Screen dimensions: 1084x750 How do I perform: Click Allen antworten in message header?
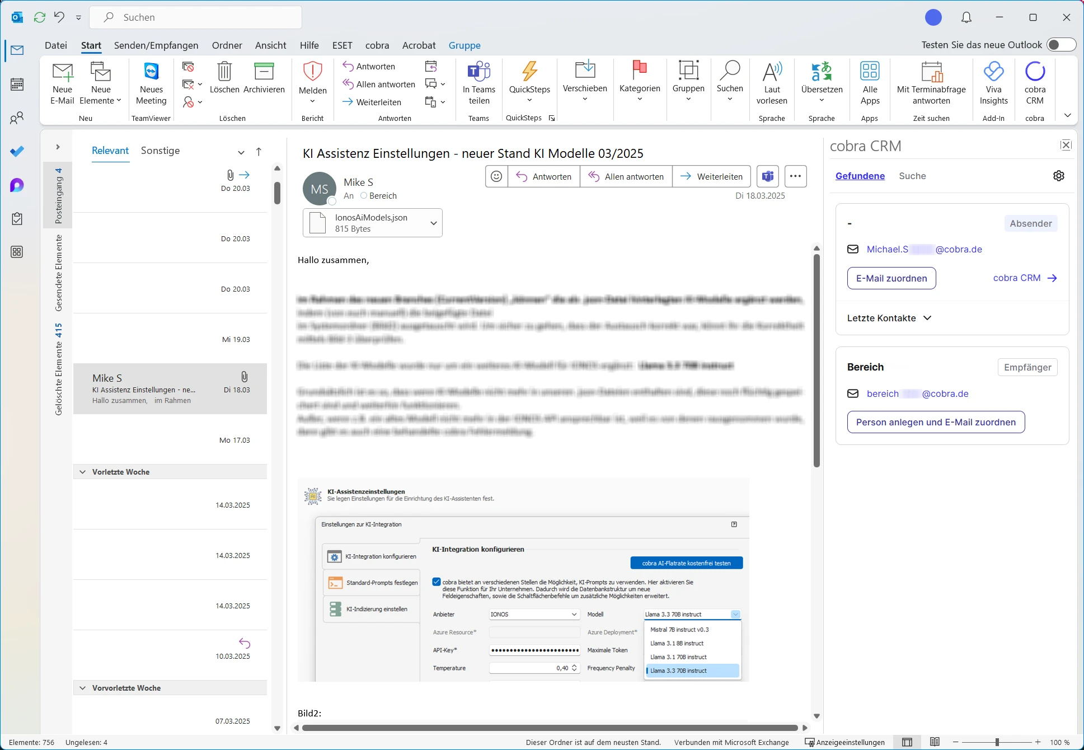(x=626, y=176)
